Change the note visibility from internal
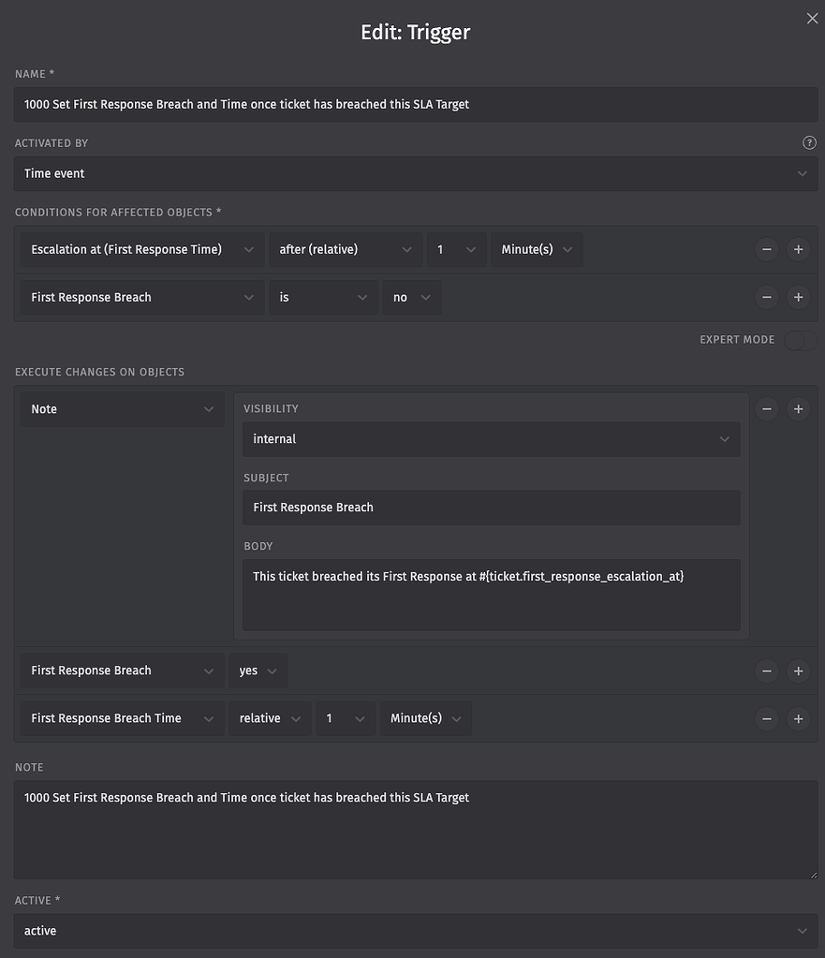This screenshot has height=958, width=825. click(491, 438)
